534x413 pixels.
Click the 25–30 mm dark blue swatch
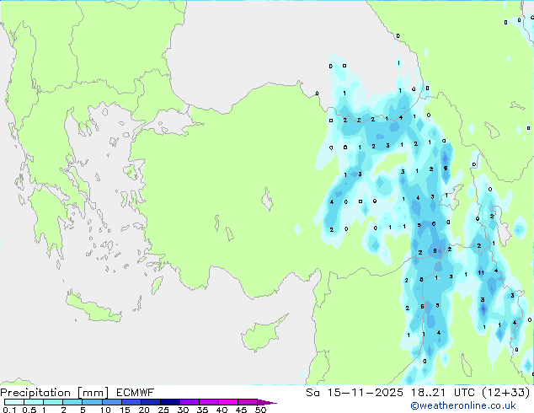[169, 402]
